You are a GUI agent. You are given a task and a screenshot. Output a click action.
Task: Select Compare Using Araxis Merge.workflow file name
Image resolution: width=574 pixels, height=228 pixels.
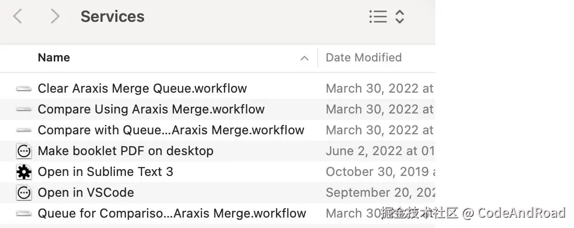(x=151, y=109)
